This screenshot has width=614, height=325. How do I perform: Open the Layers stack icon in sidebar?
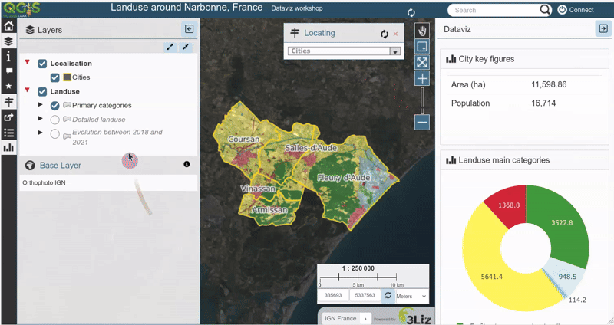tap(8, 41)
